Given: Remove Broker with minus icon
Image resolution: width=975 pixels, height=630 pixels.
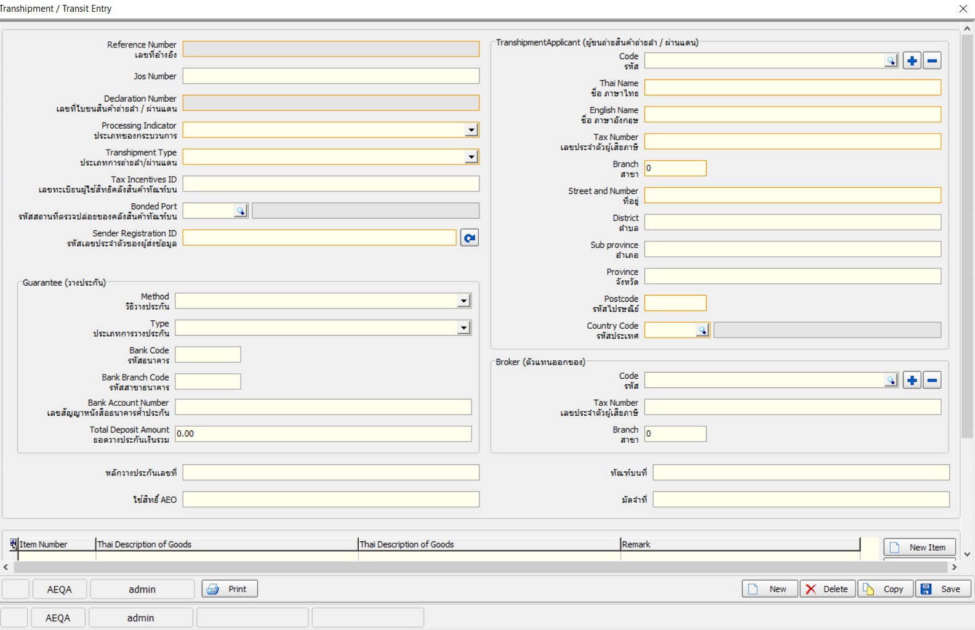Looking at the screenshot, I should coord(933,380).
